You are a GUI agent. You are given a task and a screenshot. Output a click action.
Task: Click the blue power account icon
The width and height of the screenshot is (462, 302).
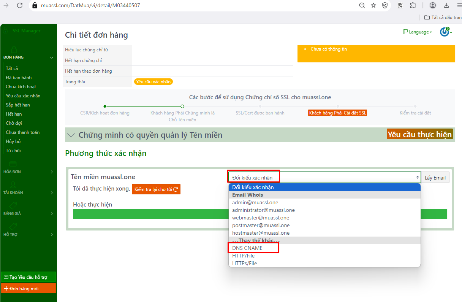coord(444,32)
